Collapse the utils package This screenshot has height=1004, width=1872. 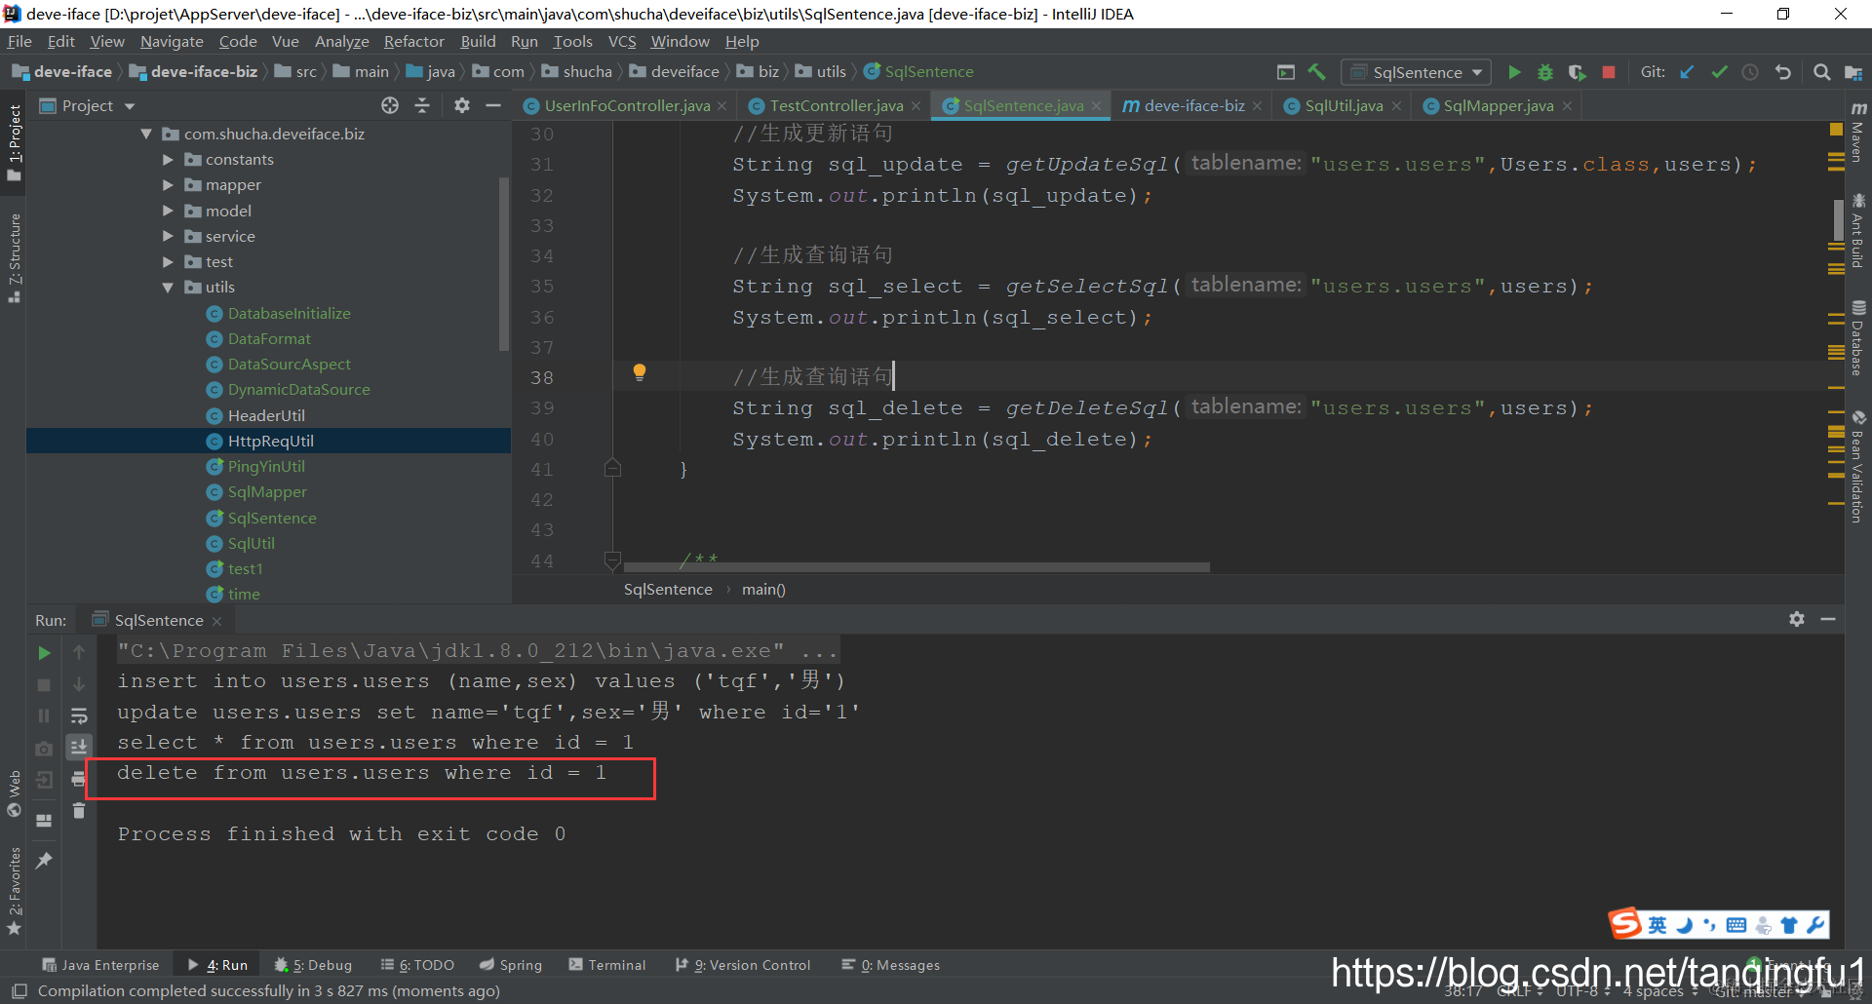[168, 287]
